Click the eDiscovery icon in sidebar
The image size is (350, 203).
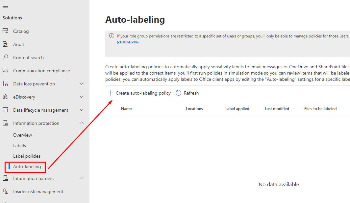(5, 97)
